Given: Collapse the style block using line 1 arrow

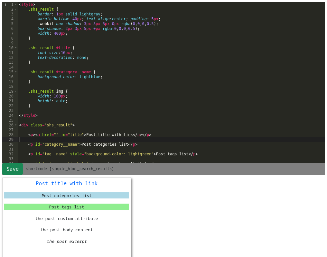Looking at the screenshot, I should [15, 4].
